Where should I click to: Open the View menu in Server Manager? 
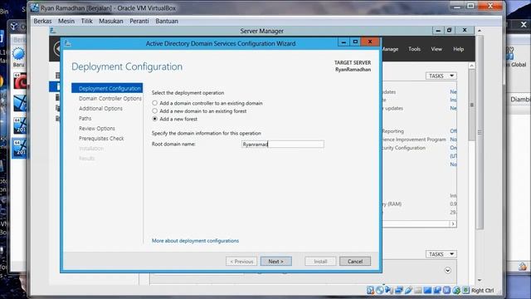[x=436, y=49]
